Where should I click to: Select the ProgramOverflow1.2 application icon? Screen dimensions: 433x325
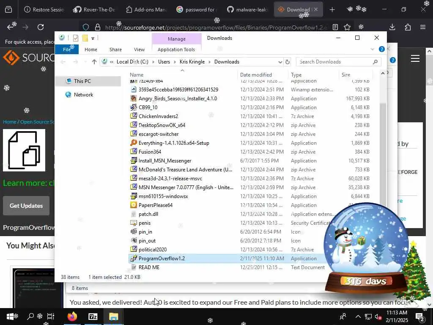click(133, 259)
